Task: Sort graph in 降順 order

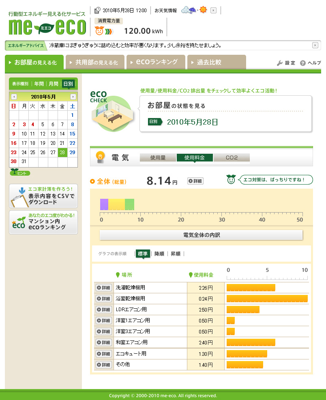Action: (x=159, y=254)
